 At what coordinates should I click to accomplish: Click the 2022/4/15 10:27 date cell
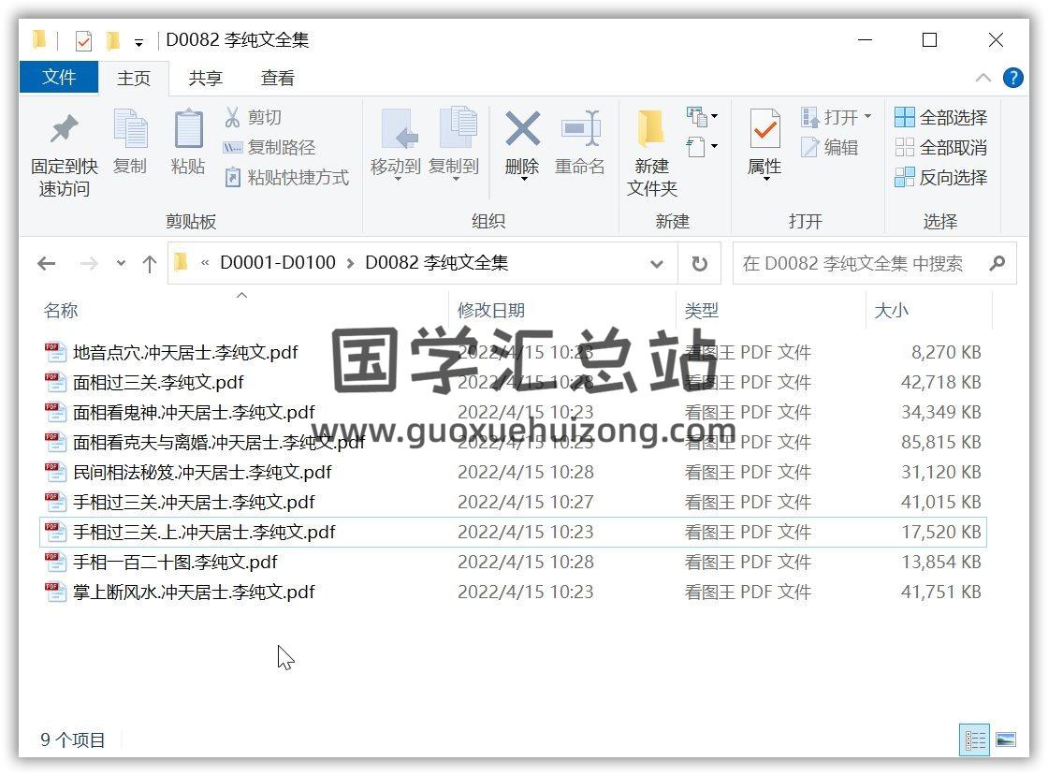pos(526,502)
